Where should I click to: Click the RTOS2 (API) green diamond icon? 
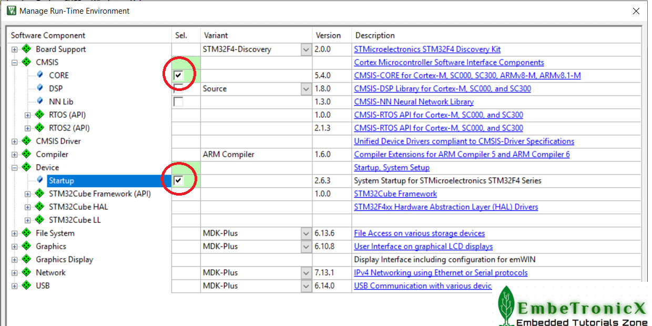click(x=40, y=128)
